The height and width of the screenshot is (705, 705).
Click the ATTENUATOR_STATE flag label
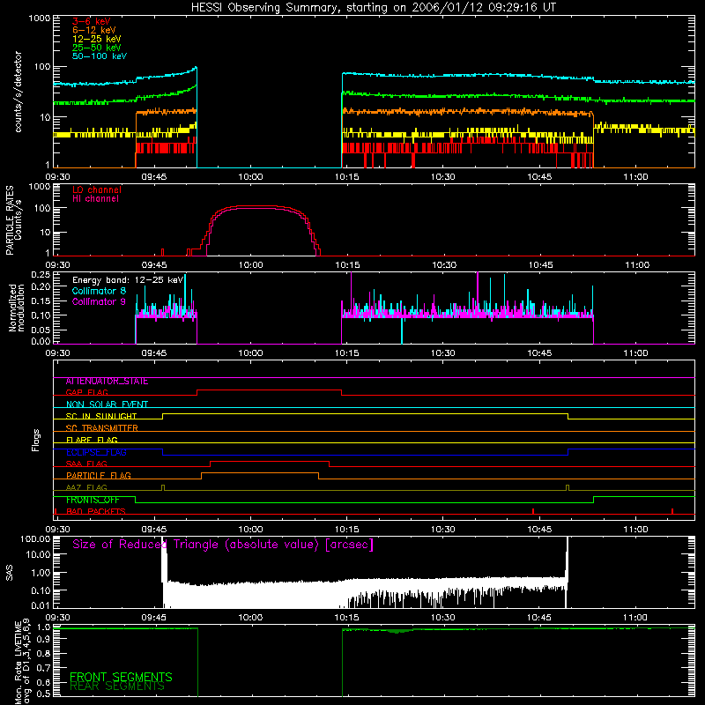[x=107, y=382]
